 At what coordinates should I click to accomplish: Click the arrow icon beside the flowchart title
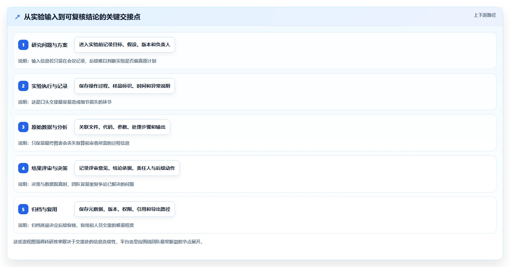pos(17,17)
